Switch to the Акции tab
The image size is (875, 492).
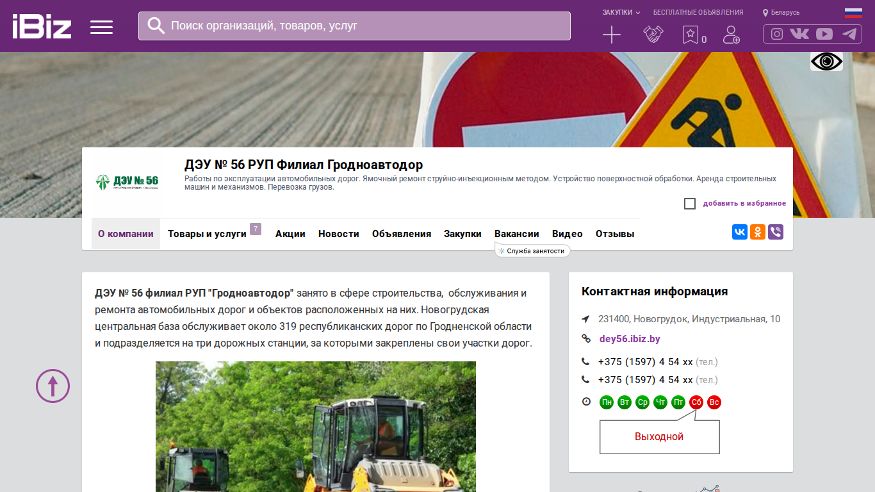(290, 234)
